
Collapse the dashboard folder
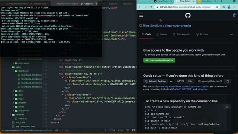[x=13, y=71]
